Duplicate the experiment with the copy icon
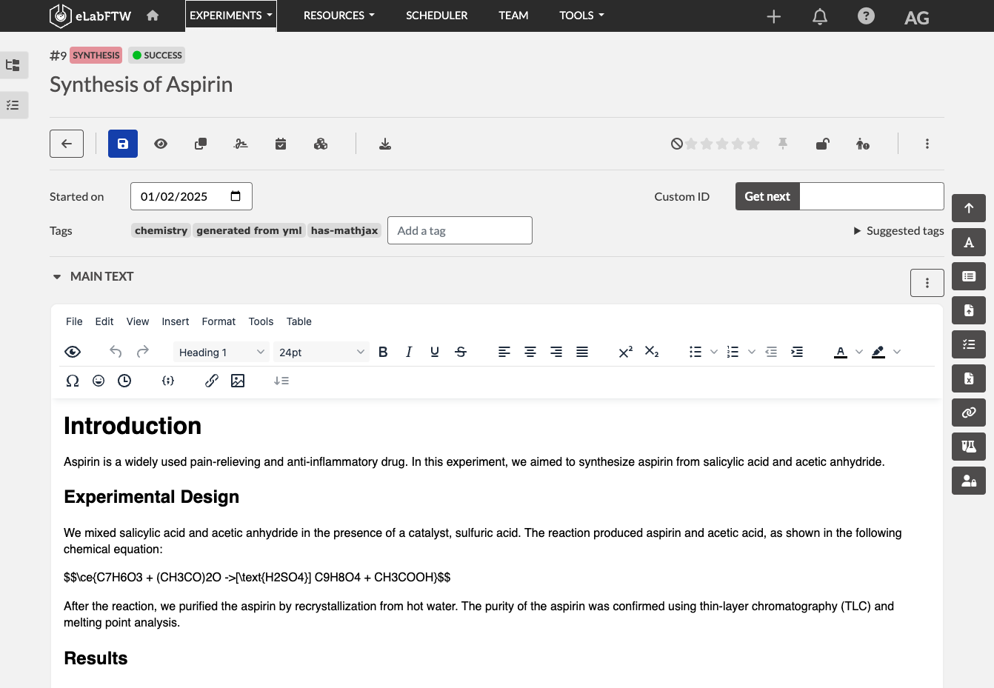 click(201, 144)
